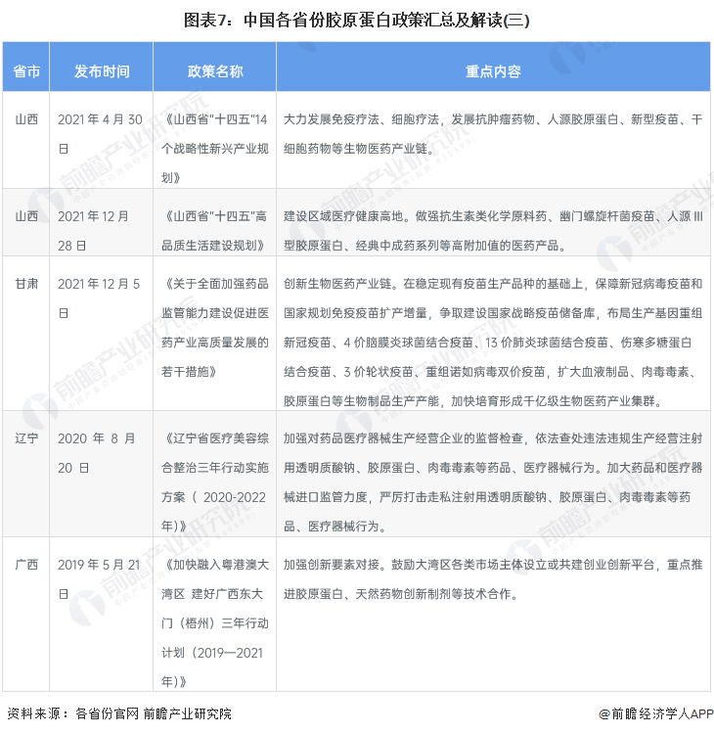Click the chart title 图表7：中国各省份胶原蛋白政策汇总及解读(三)
714x734 pixels.
pyautogui.click(x=357, y=21)
